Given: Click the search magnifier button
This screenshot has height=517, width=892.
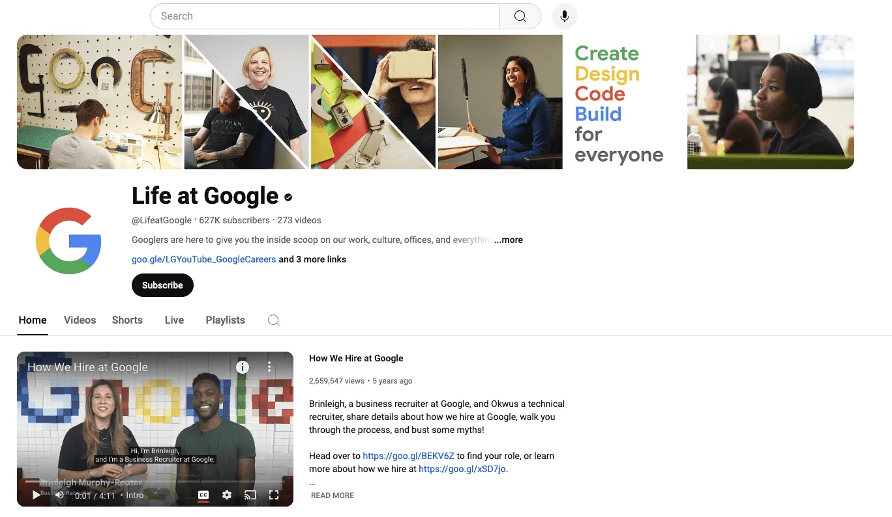Looking at the screenshot, I should point(520,16).
